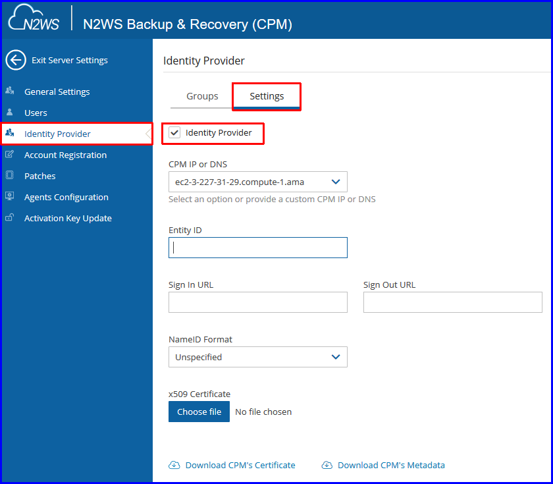Click the Sign Out URL field
553x484 pixels.
[x=452, y=302]
